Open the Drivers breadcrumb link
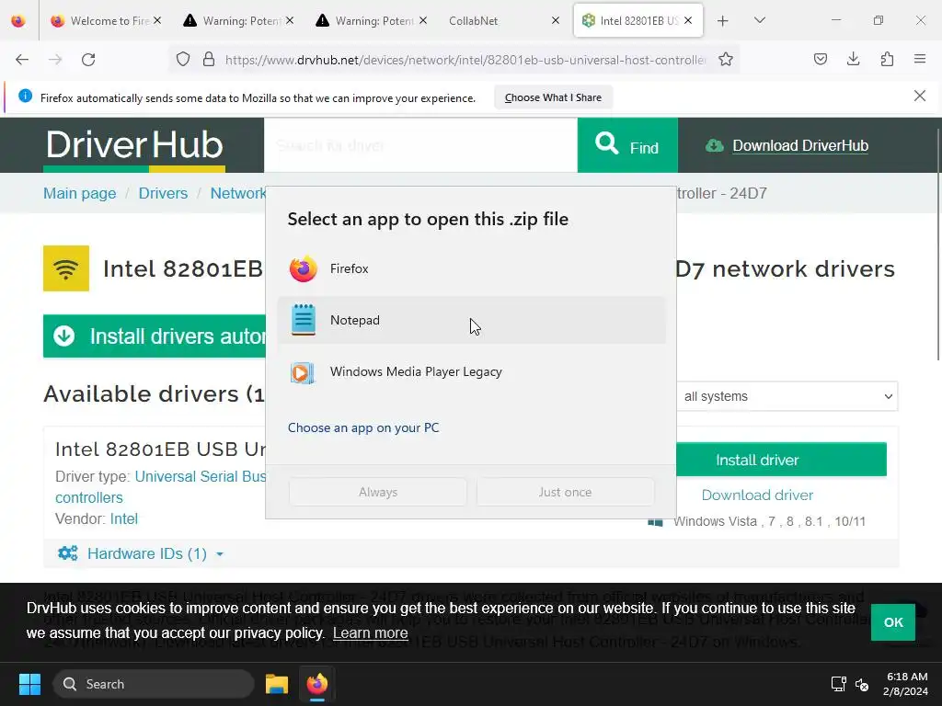The image size is (942, 706). (x=163, y=193)
